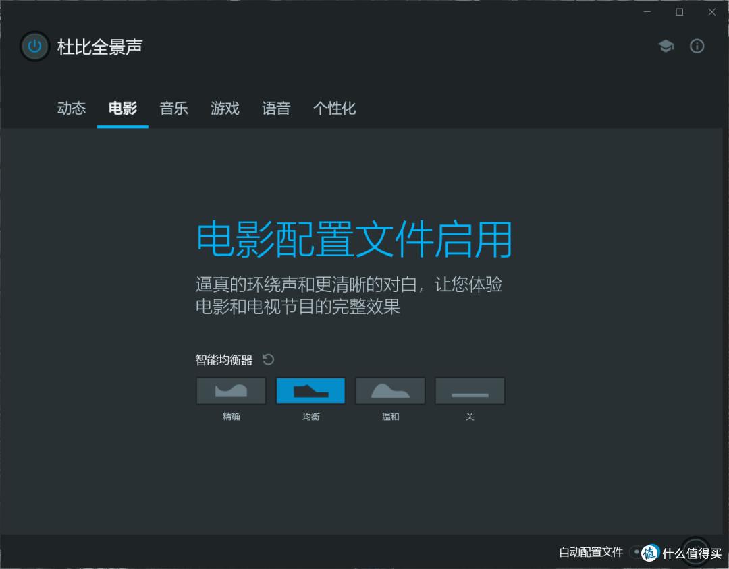This screenshot has height=569, width=729.
Task: Click the 电影配置文件启用 heading
Action: 354,240
